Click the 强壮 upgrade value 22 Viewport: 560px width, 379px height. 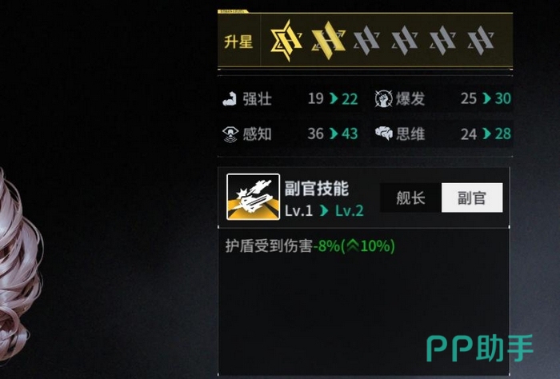click(350, 99)
